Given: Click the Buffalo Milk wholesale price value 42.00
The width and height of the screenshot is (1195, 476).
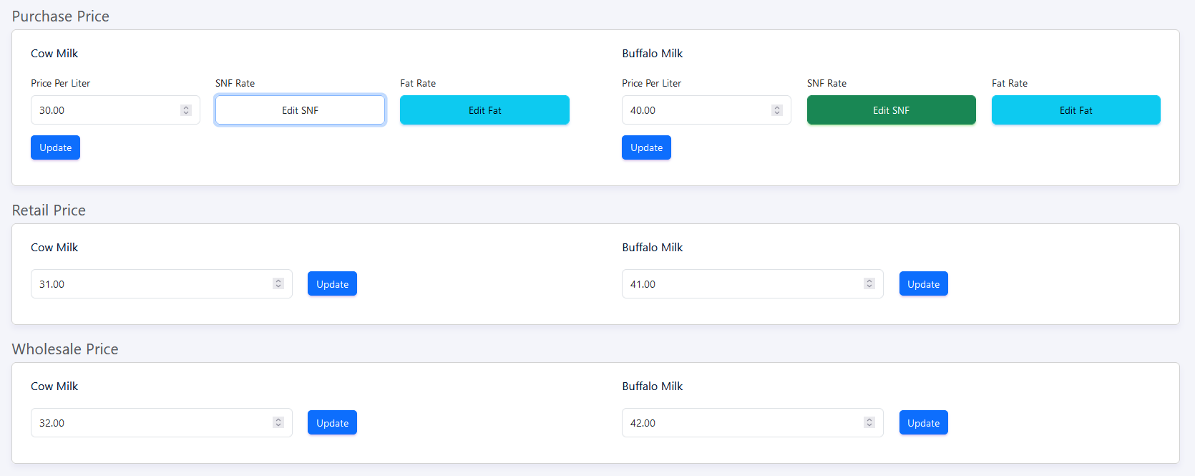Looking at the screenshot, I should point(643,422).
